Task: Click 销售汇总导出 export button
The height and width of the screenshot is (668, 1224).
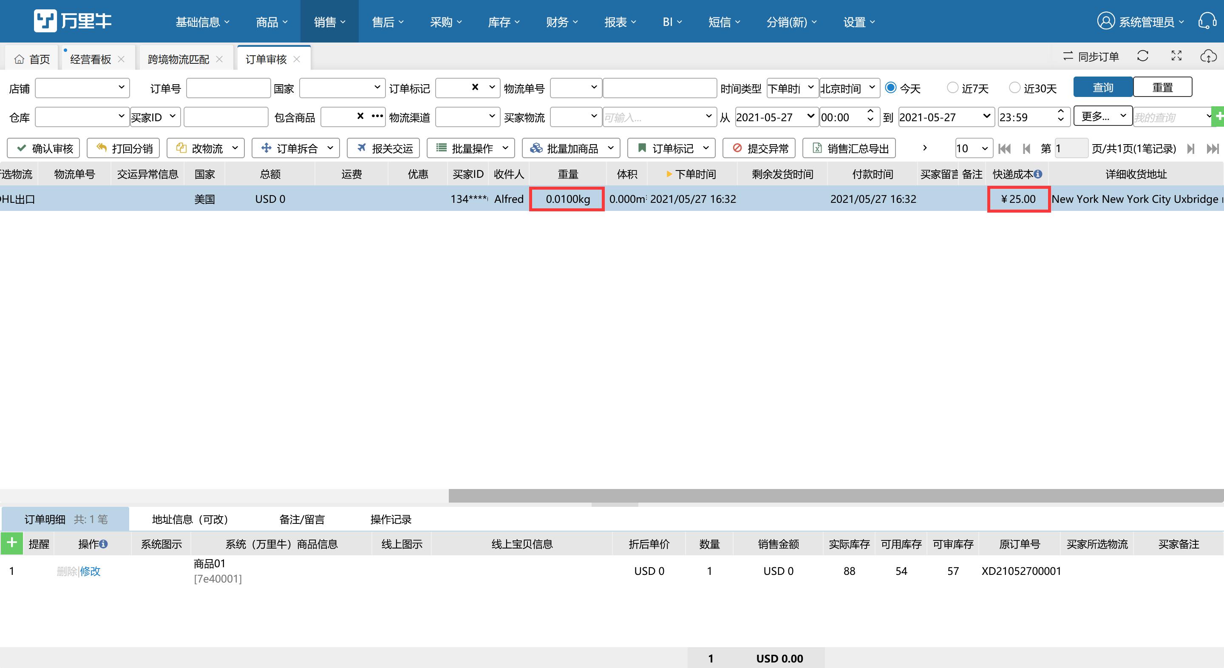Action: coord(849,148)
